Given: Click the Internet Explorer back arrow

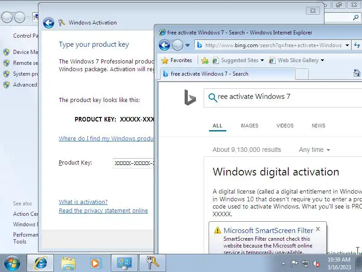Looking at the screenshot, I should tap(164, 45).
